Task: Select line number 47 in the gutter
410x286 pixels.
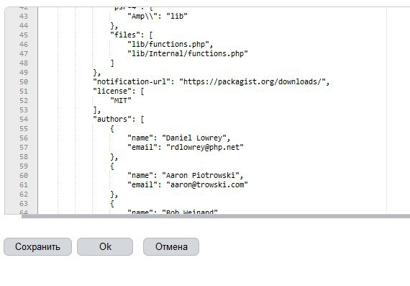Action: (x=24, y=54)
